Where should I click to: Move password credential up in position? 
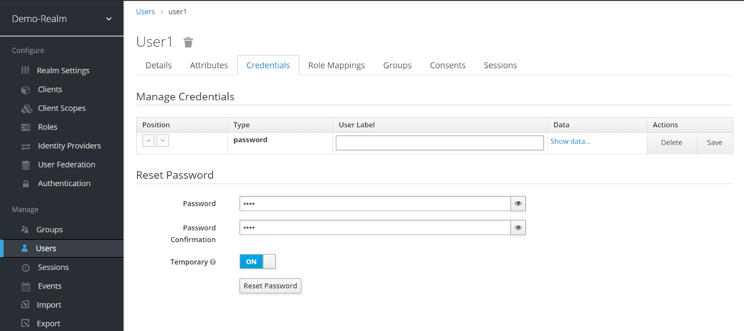pos(149,141)
